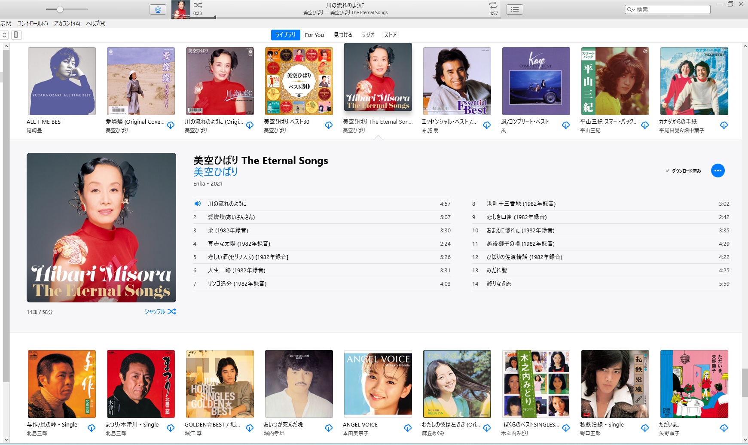This screenshot has width=748, height=445.
Task: Click the right vertical scrollbar thumb
Action: (x=745, y=383)
